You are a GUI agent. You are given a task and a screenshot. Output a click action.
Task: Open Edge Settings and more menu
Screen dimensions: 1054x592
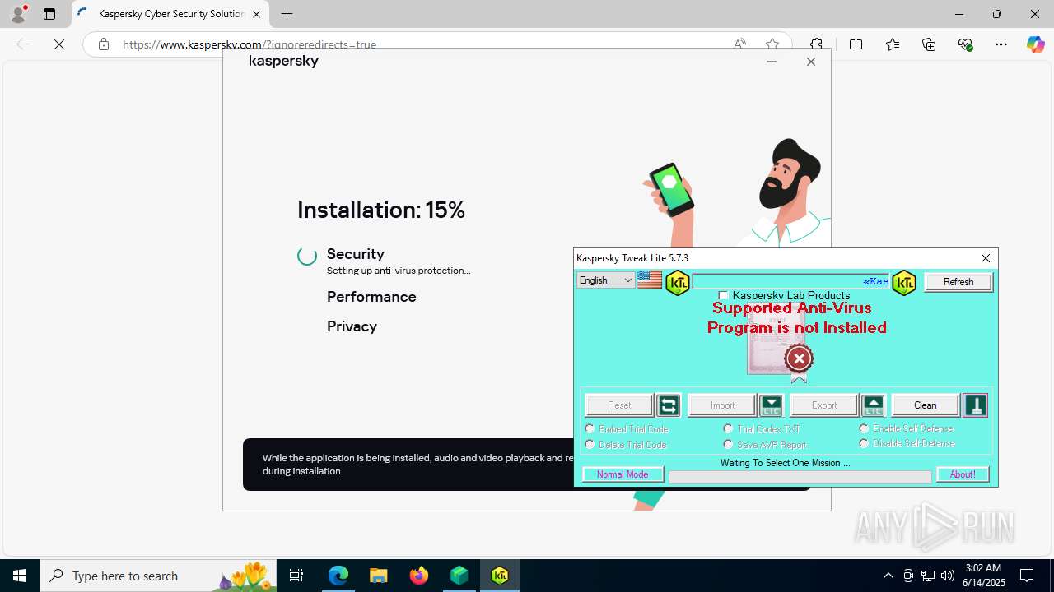[x=1001, y=44]
